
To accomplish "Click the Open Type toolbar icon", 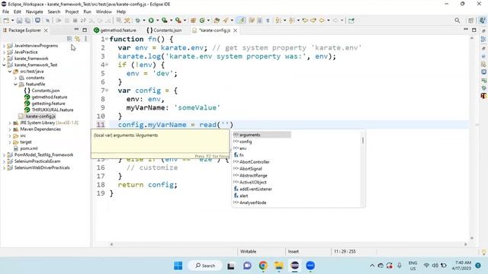I will pyautogui.click(x=217, y=21).
